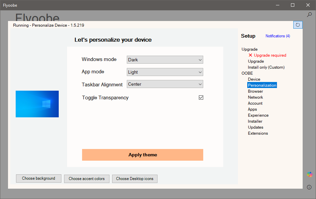The height and width of the screenshot is (199, 316).
Task: Click the colorful Copilot icon
Action: (310, 174)
